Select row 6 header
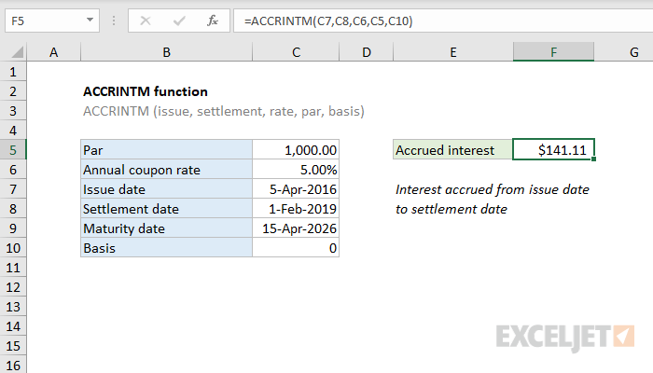This screenshot has width=653, height=373. tap(13, 170)
